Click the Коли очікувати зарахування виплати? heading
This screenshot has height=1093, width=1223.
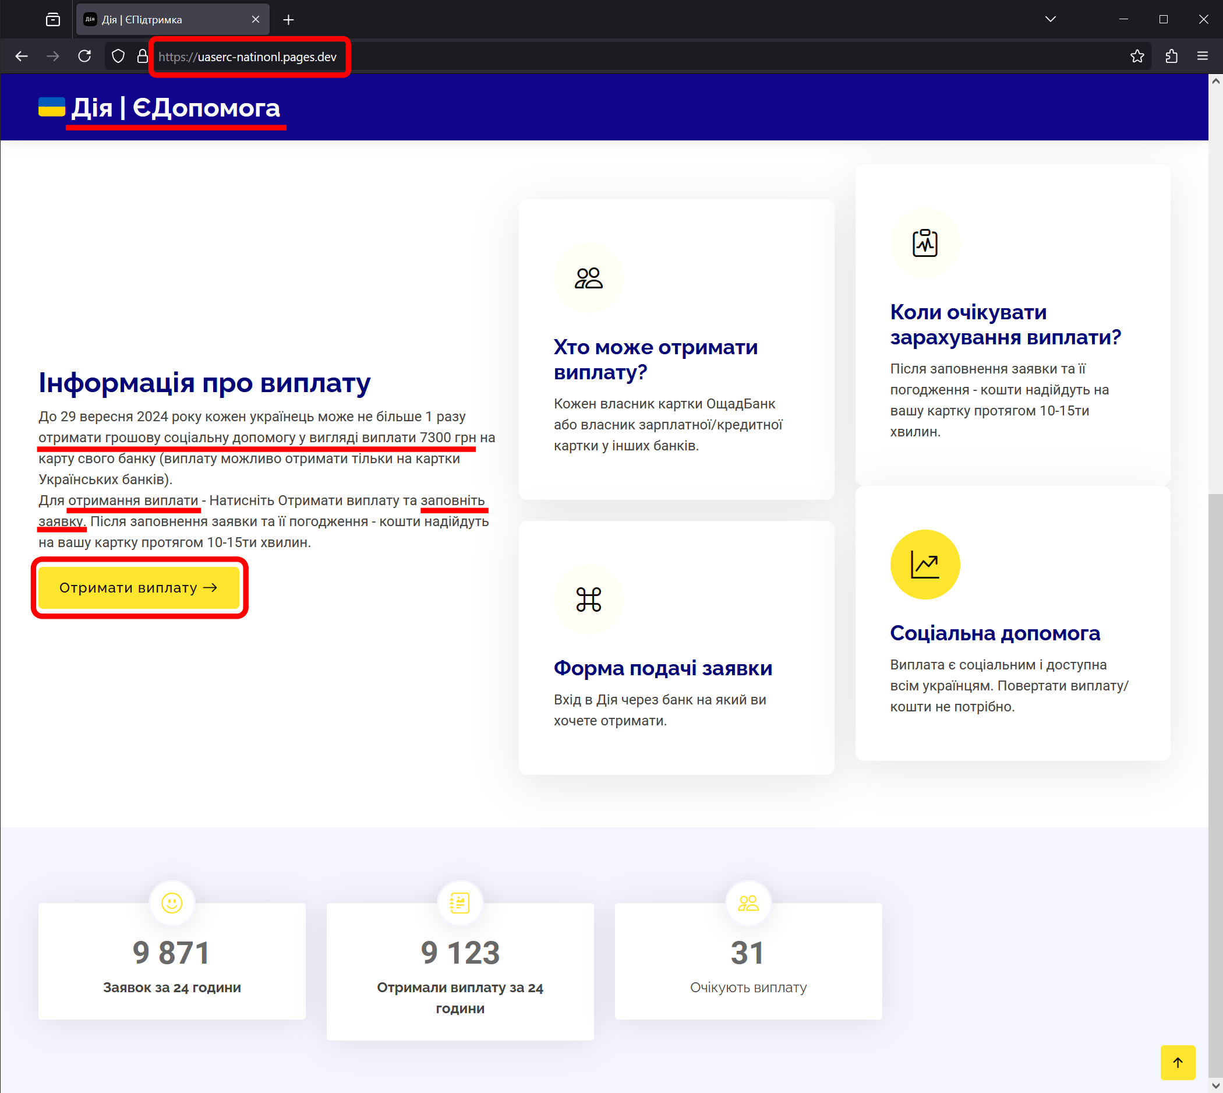pyautogui.click(x=1006, y=325)
